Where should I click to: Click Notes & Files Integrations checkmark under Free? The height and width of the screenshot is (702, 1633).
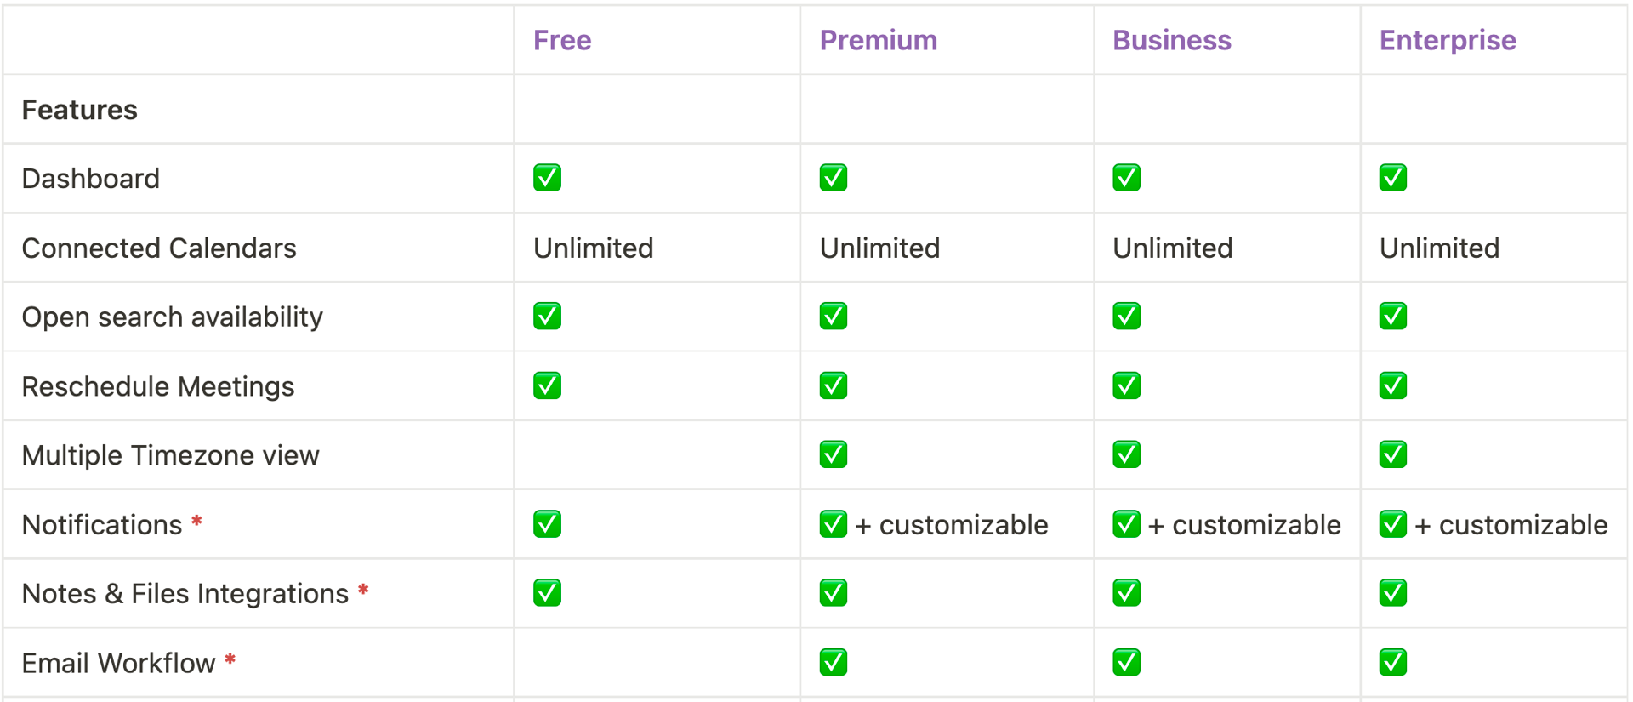click(x=547, y=592)
